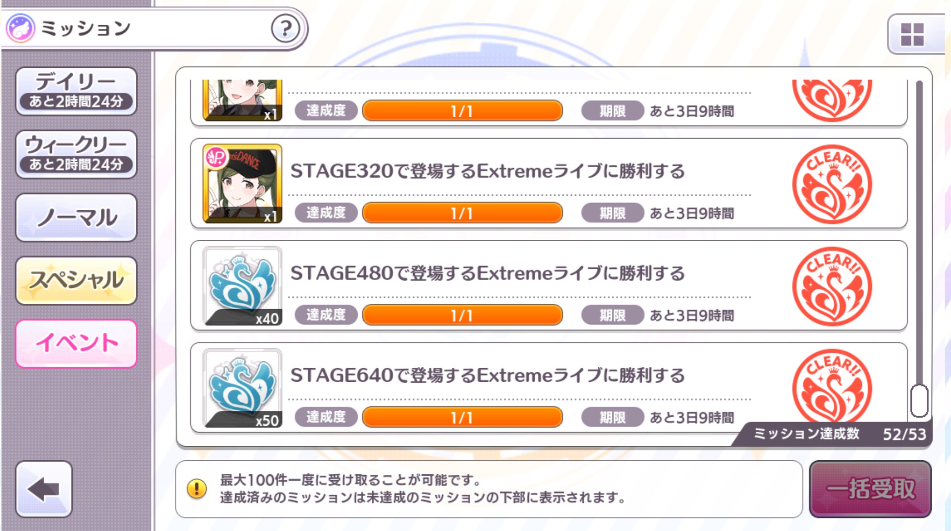Tap the back arrow button

(44, 489)
